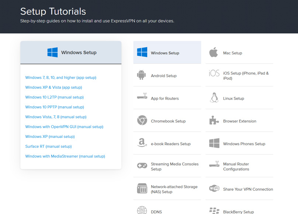Select the Browser Extension tab
This screenshot has height=214, width=298.
[x=239, y=121]
